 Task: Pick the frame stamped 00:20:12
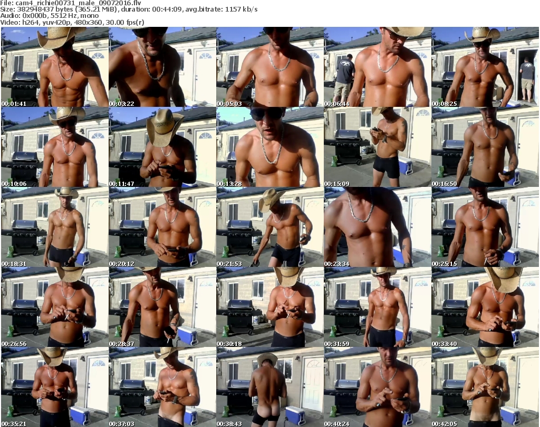(x=162, y=227)
